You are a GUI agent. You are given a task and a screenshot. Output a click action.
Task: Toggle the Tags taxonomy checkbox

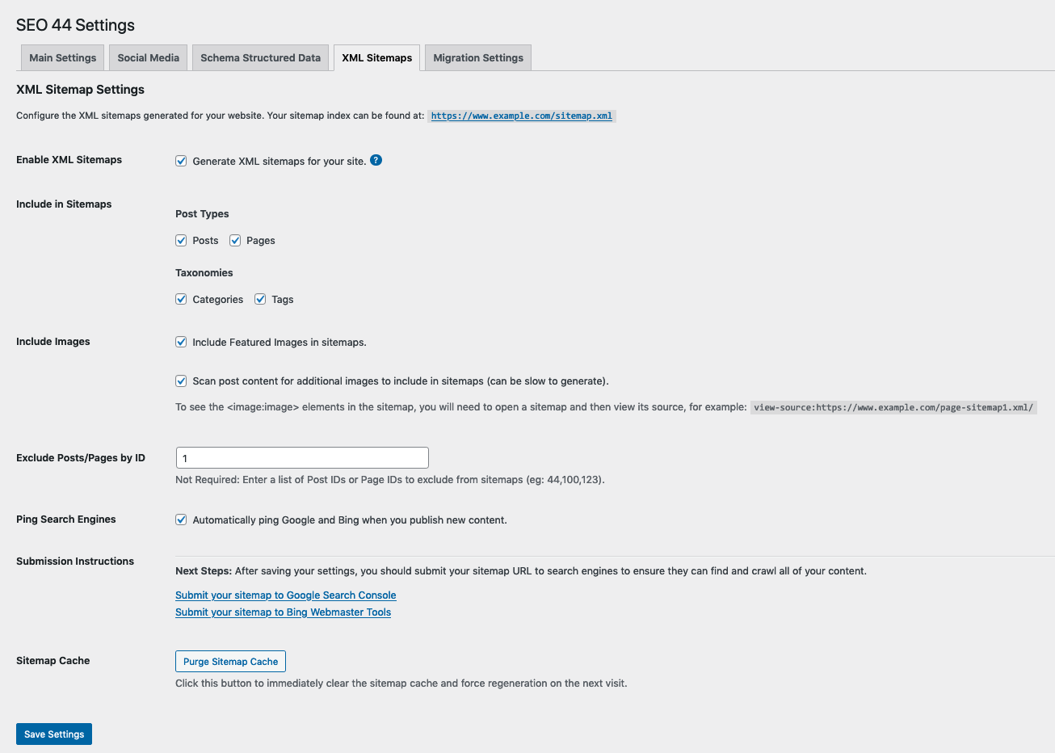(260, 300)
